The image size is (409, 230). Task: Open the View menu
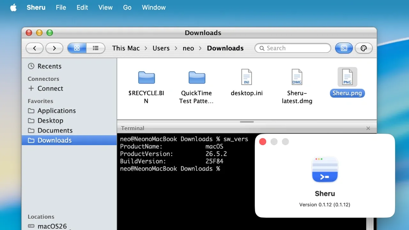[x=105, y=7]
